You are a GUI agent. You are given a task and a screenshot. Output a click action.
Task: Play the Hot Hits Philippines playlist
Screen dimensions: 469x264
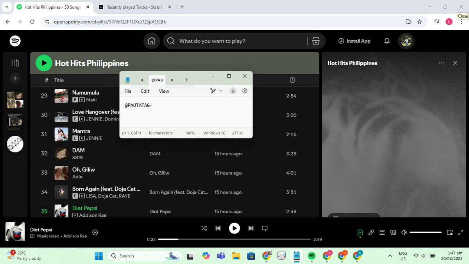click(x=44, y=63)
